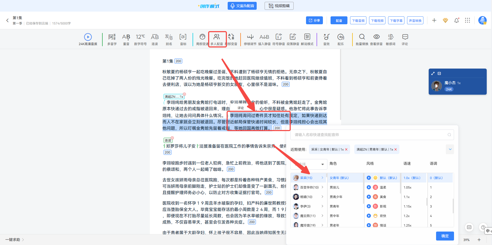Image resolution: width=492 pixels, height=245 pixels.
Task: Play 魔小杰 voice sample in floating panel
Action: click(437, 86)
